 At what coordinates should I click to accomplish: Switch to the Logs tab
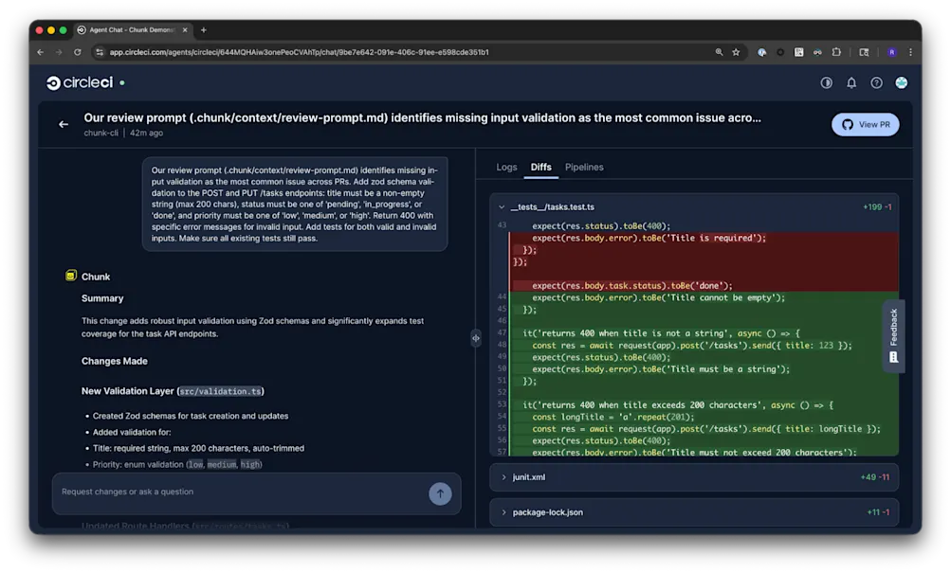point(506,167)
